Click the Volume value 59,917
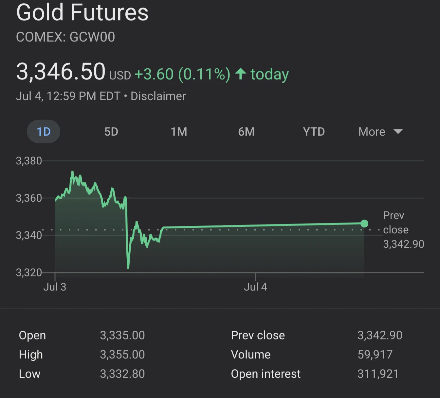This screenshot has height=398, width=440. point(375,355)
